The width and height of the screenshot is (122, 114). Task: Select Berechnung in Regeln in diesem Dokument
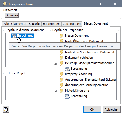(x=22, y=36)
